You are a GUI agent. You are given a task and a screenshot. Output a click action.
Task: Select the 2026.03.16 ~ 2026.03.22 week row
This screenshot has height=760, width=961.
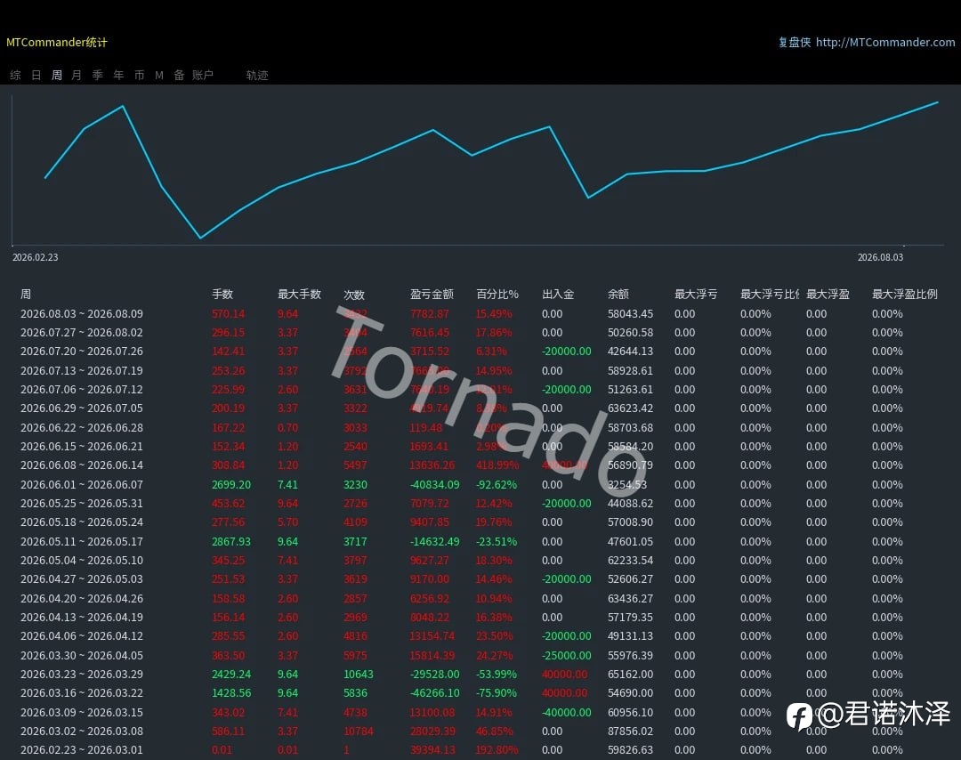(480, 692)
